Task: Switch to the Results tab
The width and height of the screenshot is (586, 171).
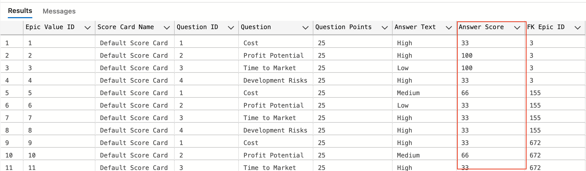Action: click(x=20, y=11)
